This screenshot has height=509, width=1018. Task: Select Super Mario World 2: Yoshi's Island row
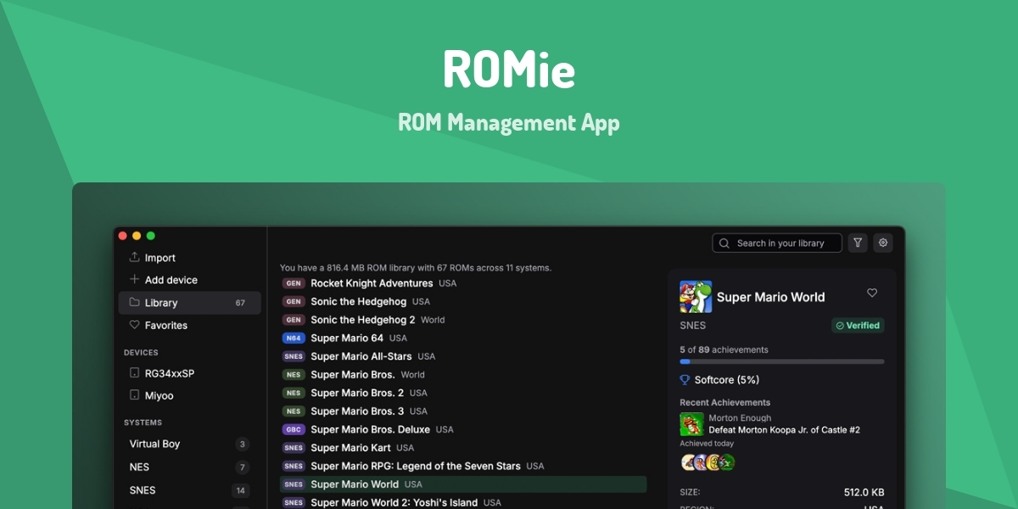pos(463,502)
